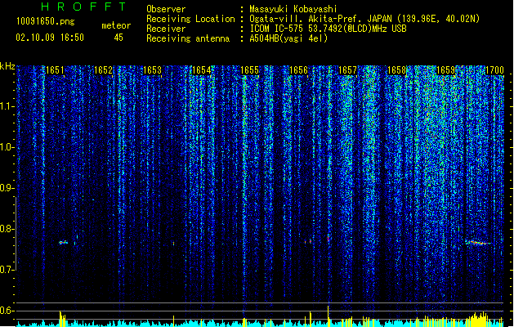This screenshot has width=514, height=327.
Task: Click the 1658 time marker
Action: click(x=396, y=70)
